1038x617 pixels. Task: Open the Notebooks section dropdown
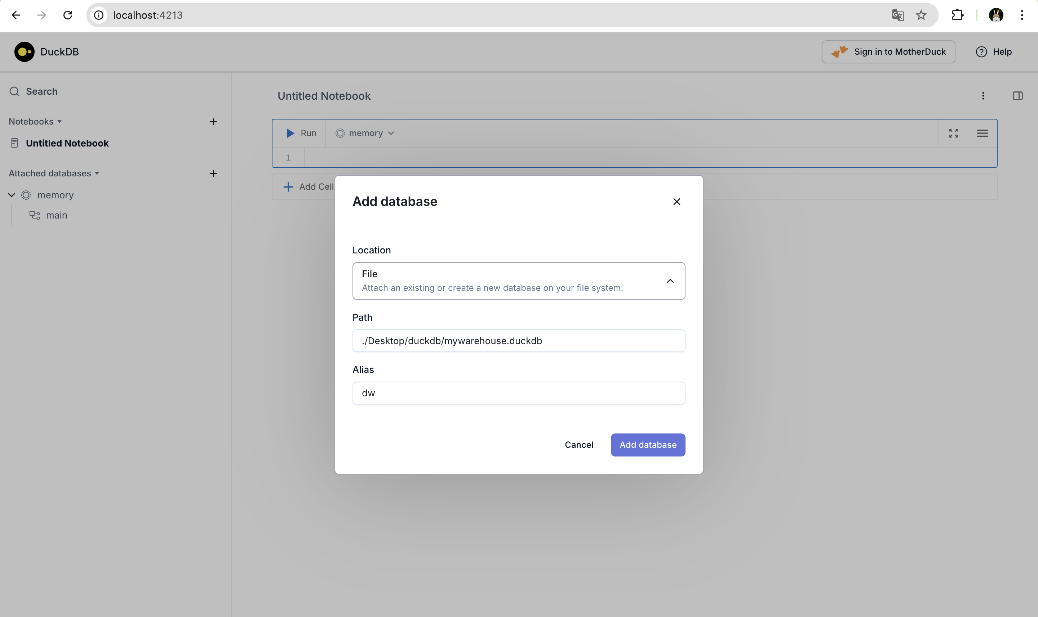[58, 121]
